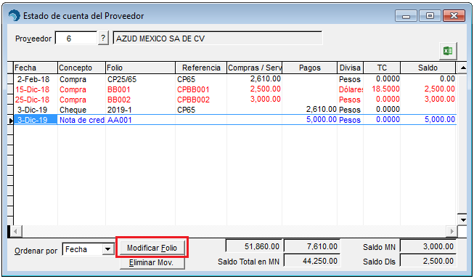Click the Eliminar Mov. button
The height and width of the screenshot is (279, 474).
(152, 263)
